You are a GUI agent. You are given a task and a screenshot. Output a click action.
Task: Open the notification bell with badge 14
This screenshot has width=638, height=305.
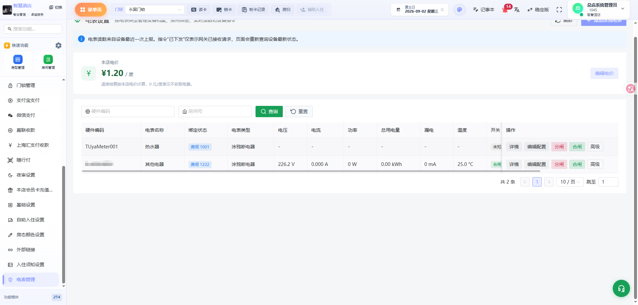(505, 9)
